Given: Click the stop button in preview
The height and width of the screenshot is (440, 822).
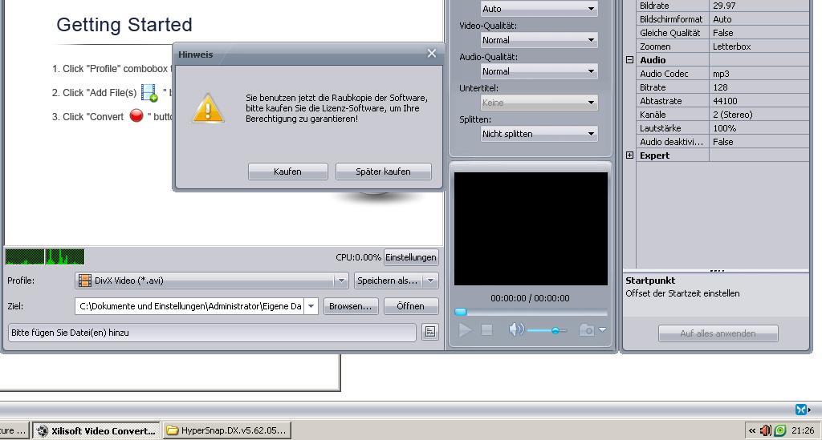Looking at the screenshot, I should click(486, 330).
